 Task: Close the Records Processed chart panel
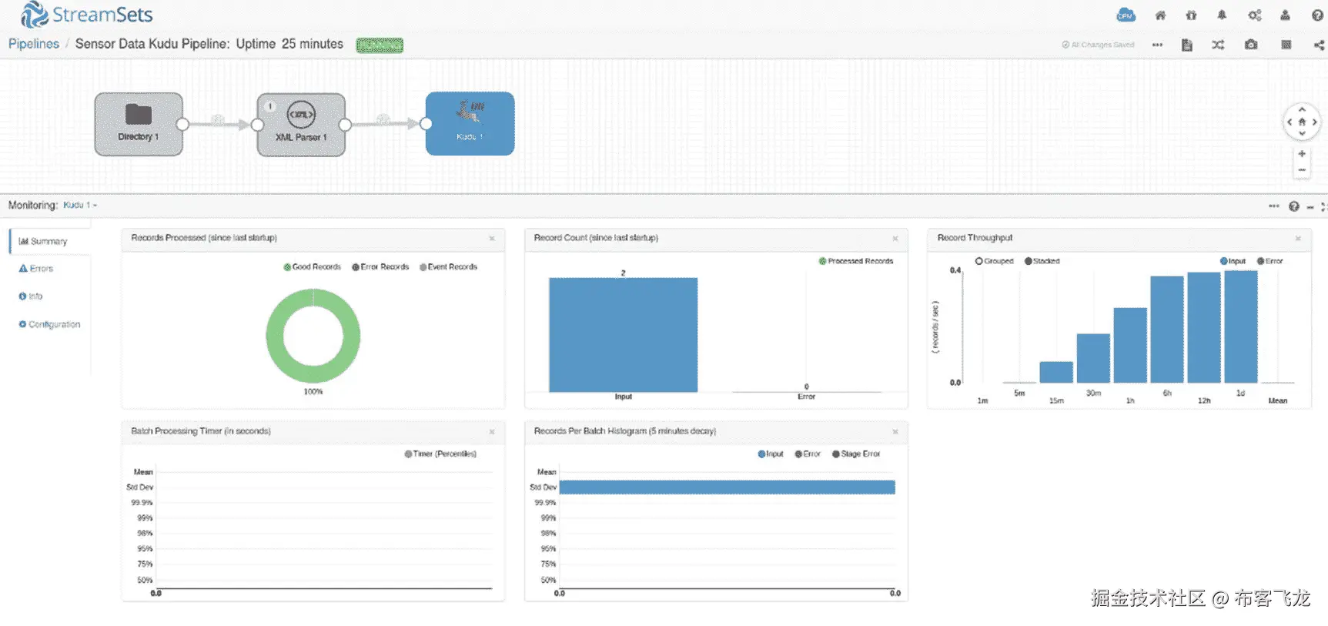492,239
